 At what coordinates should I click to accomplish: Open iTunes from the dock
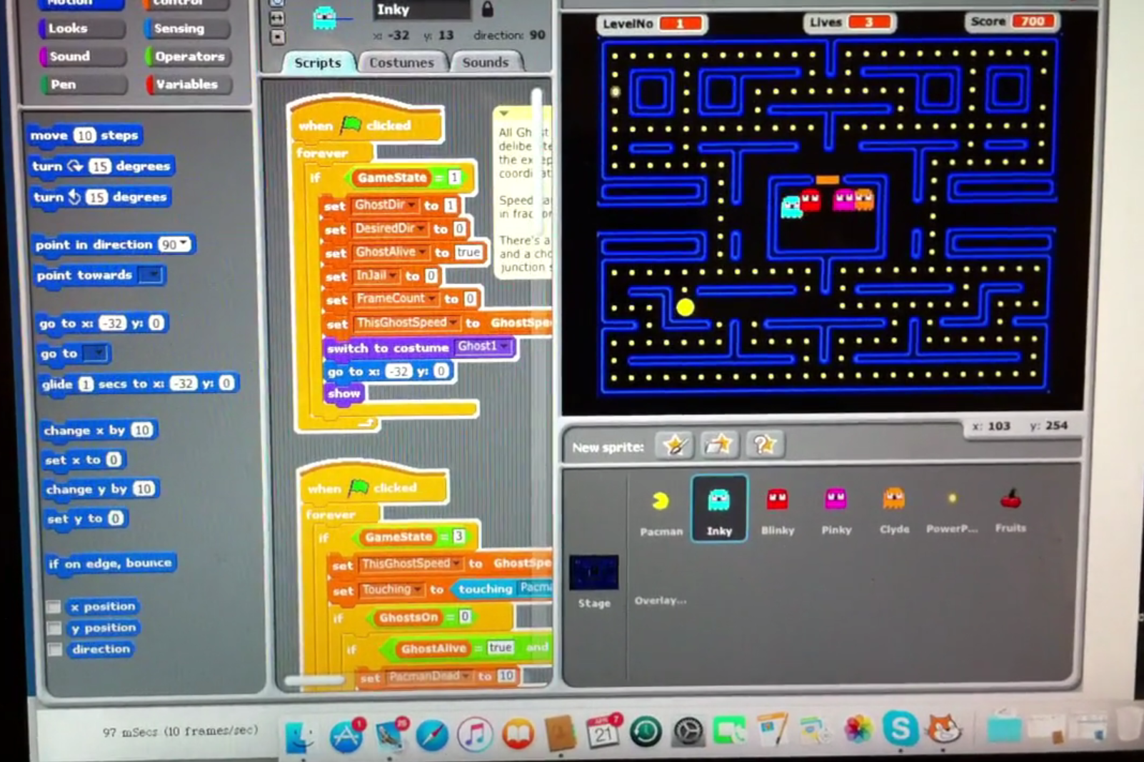click(475, 734)
